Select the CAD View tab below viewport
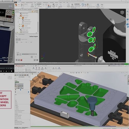 pyautogui.click(x=43, y=63)
